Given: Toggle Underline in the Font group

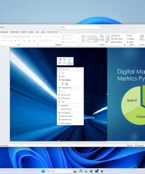Looking at the screenshot, I should point(9,41).
